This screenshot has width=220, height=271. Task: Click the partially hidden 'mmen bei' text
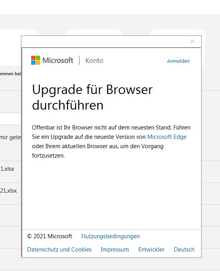tap(11, 74)
